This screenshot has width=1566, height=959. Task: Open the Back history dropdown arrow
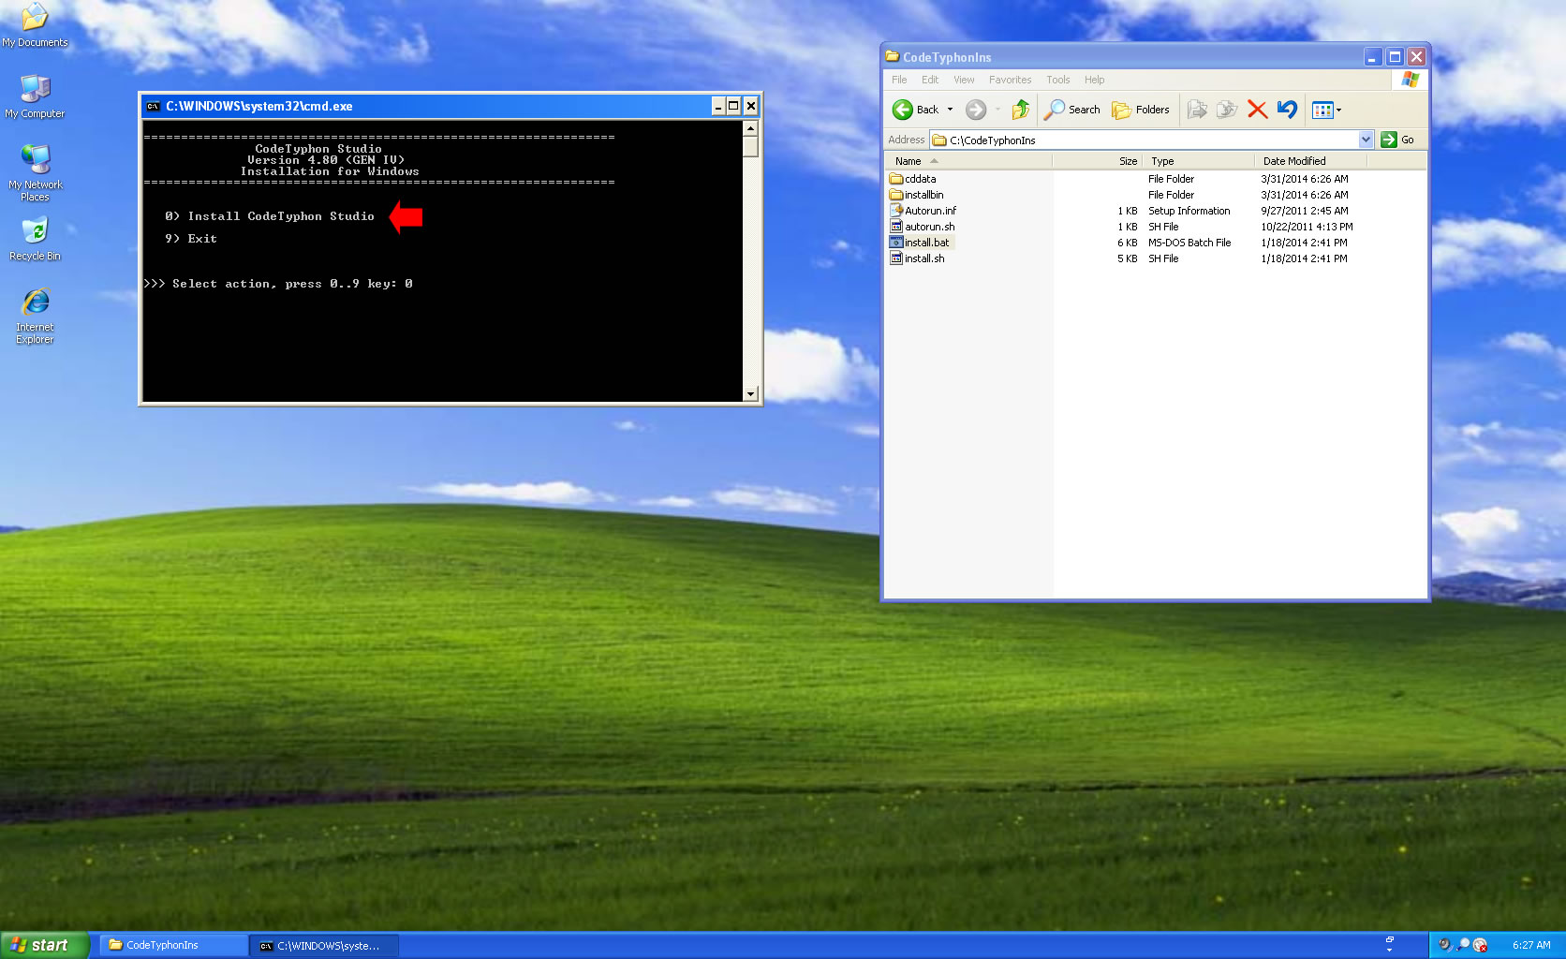point(950,110)
